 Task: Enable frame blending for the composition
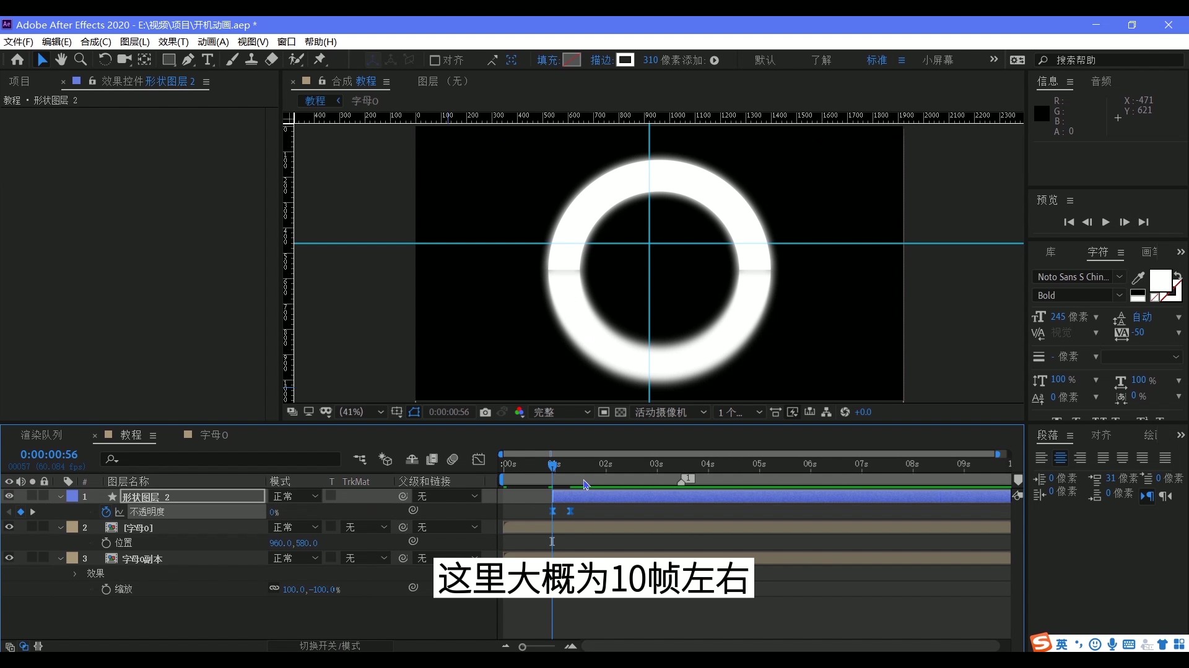pyautogui.click(x=432, y=460)
